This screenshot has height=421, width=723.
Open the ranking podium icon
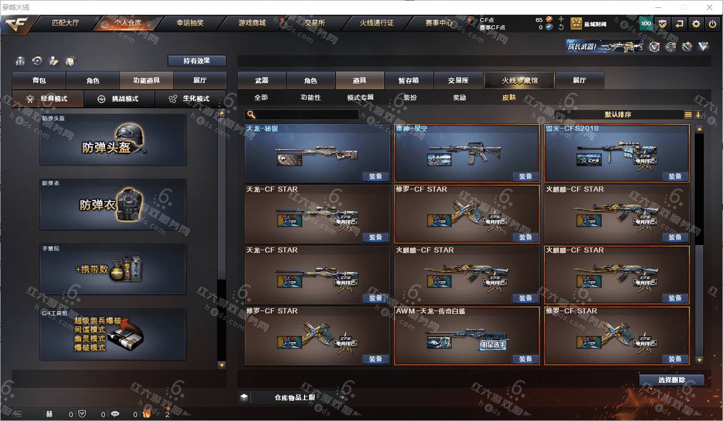click(x=20, y=60)
